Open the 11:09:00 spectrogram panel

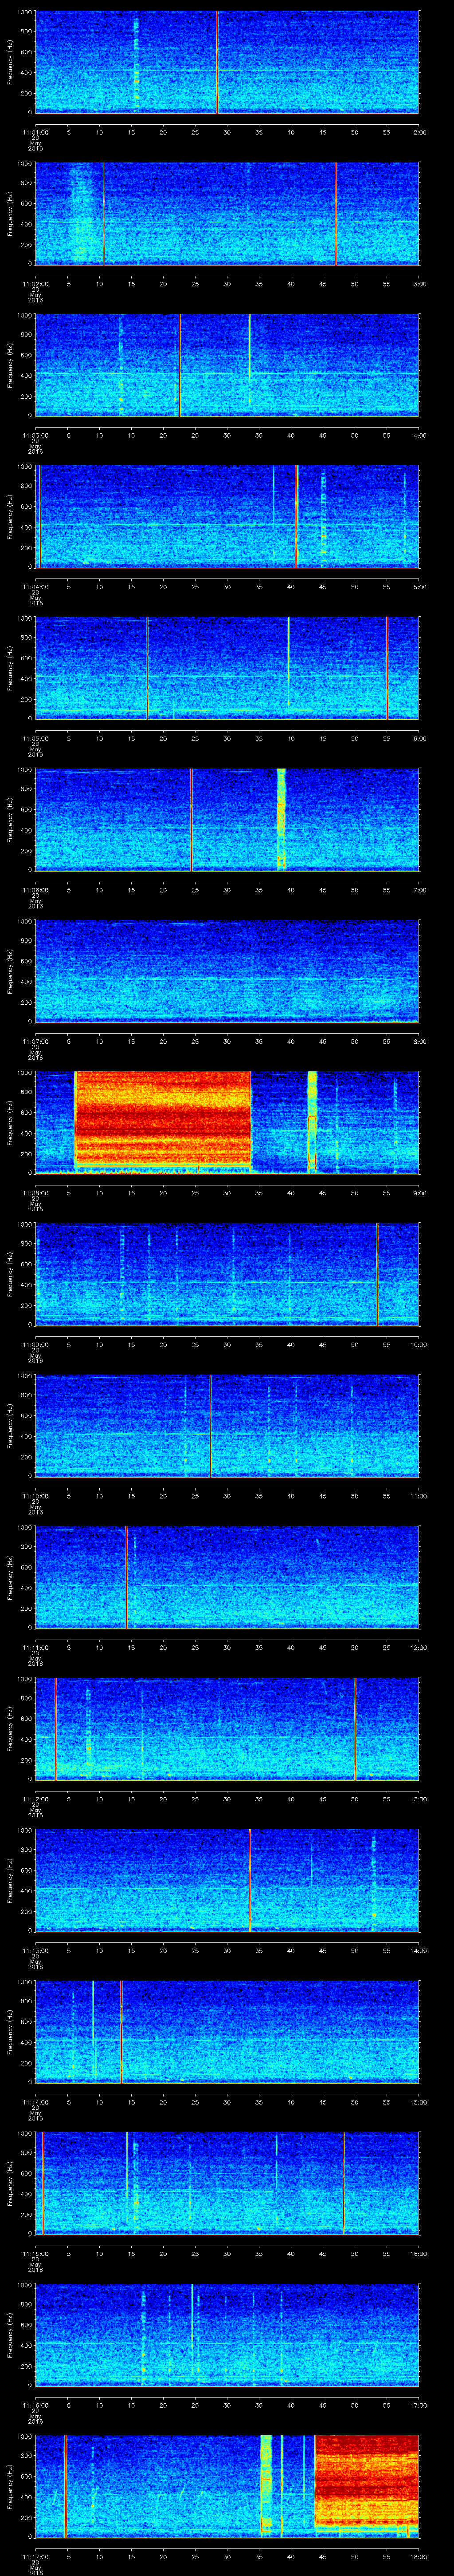(227, 1274)
